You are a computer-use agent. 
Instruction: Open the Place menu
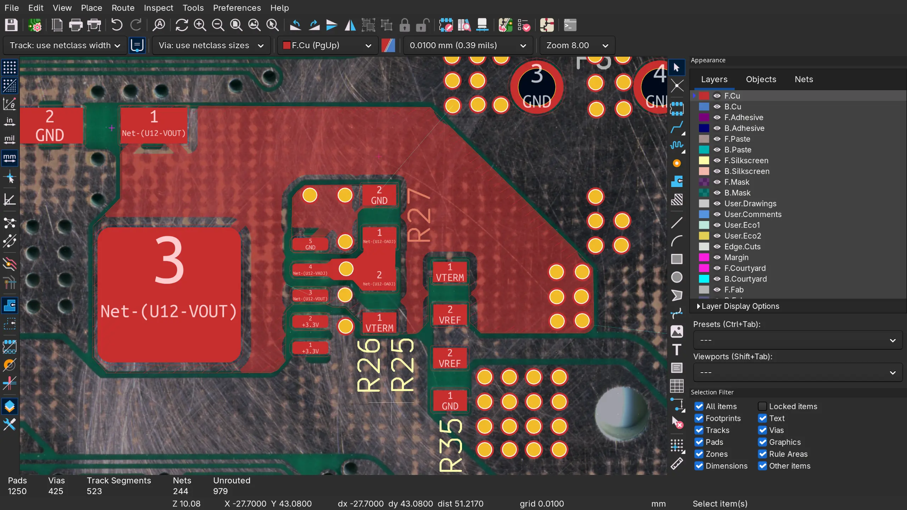coord(91,8)
